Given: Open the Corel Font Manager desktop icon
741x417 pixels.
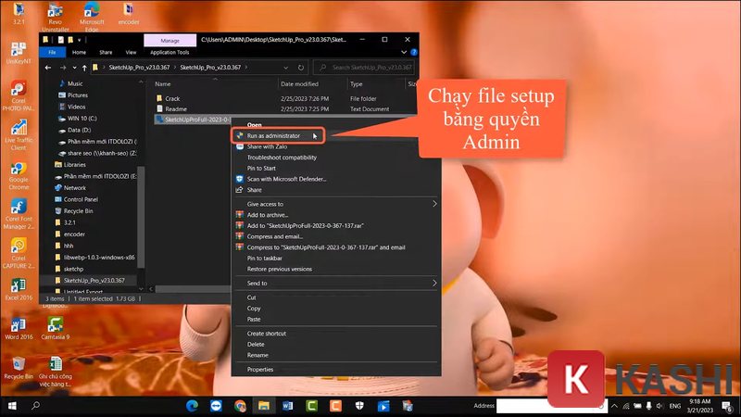Looking at the screenshot, I should click(x=19, y=214).
